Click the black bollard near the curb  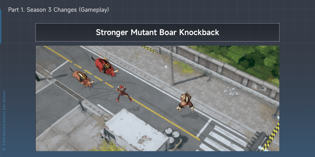82,106
